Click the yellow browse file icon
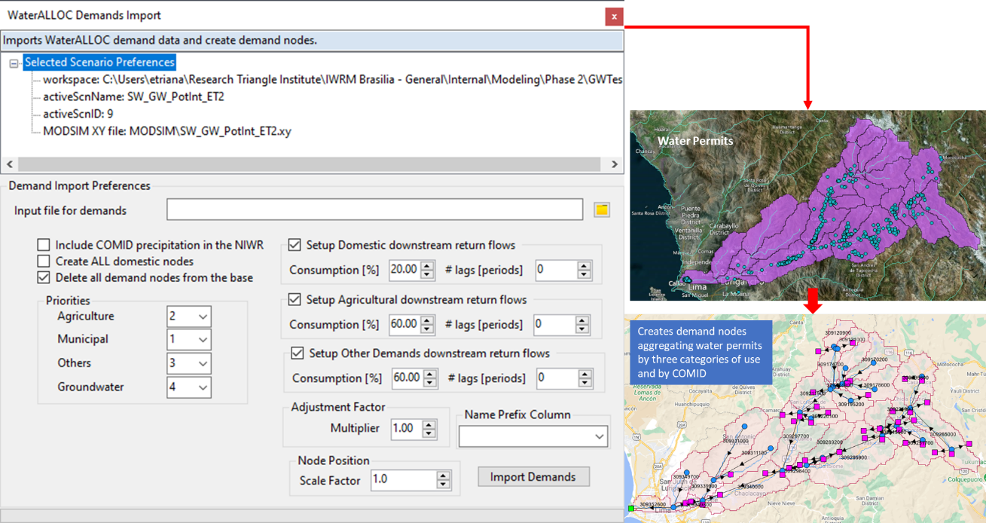 tap(601, 210)
